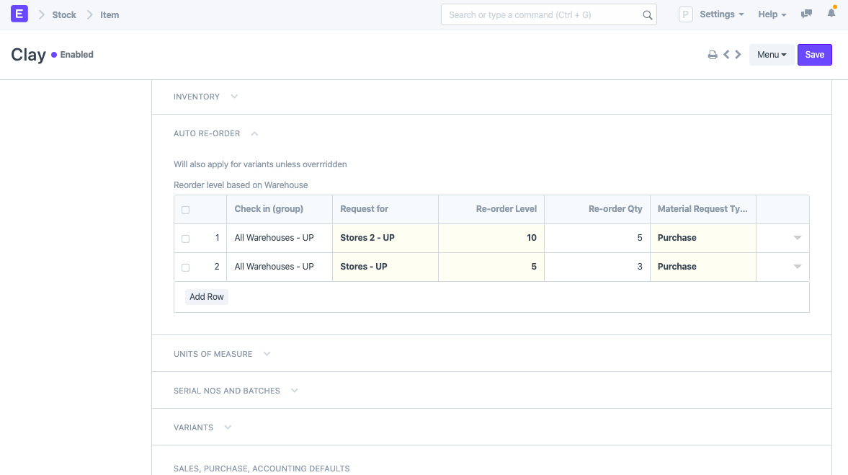Check the row 2 checkbox
This screenshot has height=475, width=848.
click(x=185, y=267)
